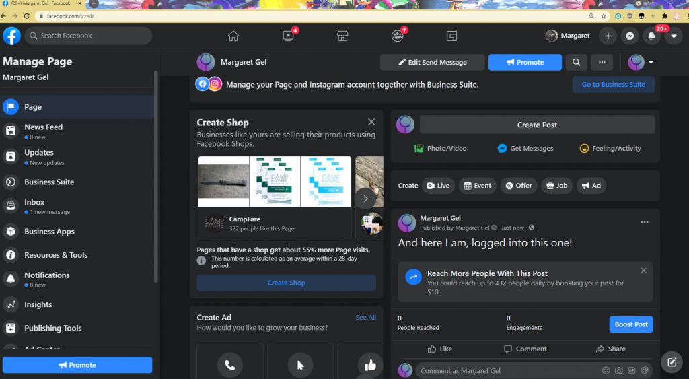Viewport: 689px width, 379px height.
Task: Go to Facebook home via logo
Action: [x=12, y=36]
